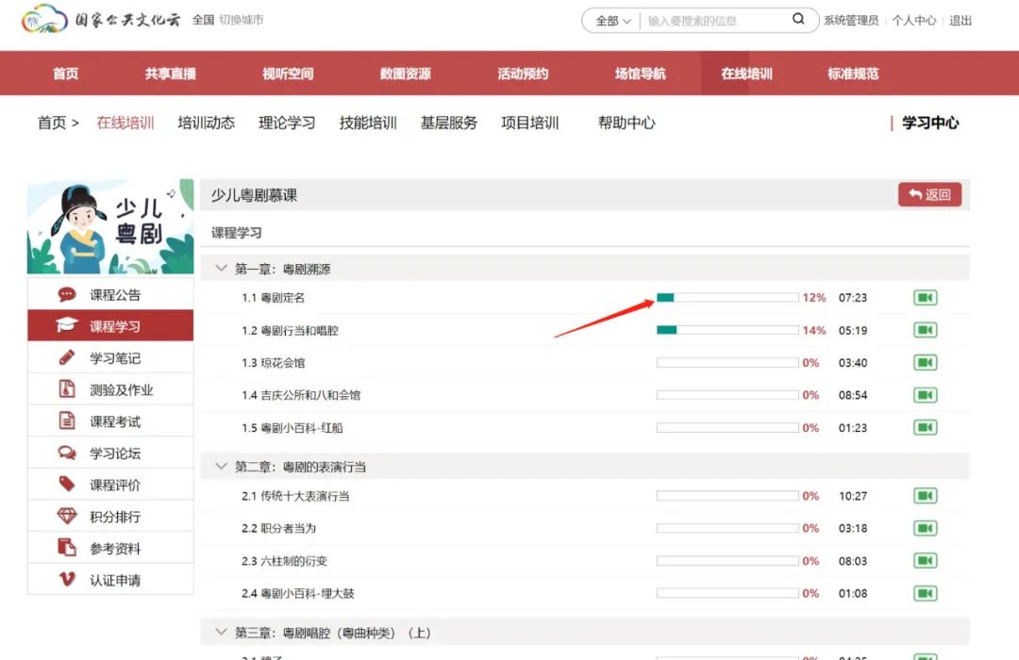This screenshot has width=1019, height=660.
Task: Open the 个人中心 link
Action: click(x=913, y=20)
